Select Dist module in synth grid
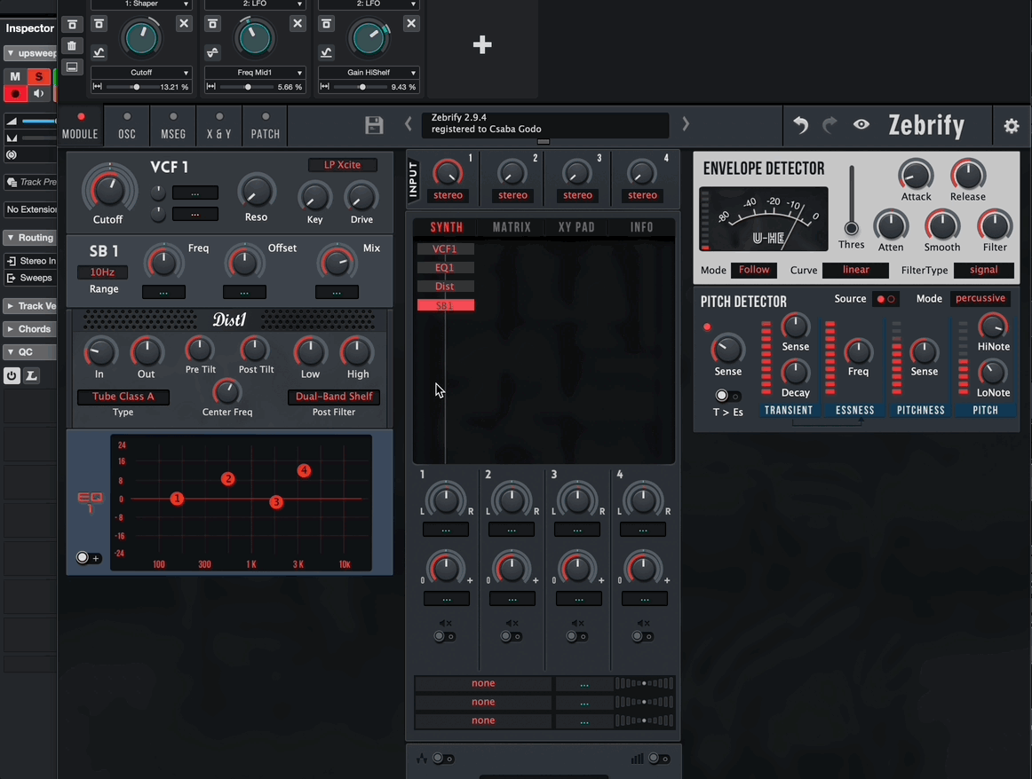Viewport: 1032px width, 779px height. 445,287
